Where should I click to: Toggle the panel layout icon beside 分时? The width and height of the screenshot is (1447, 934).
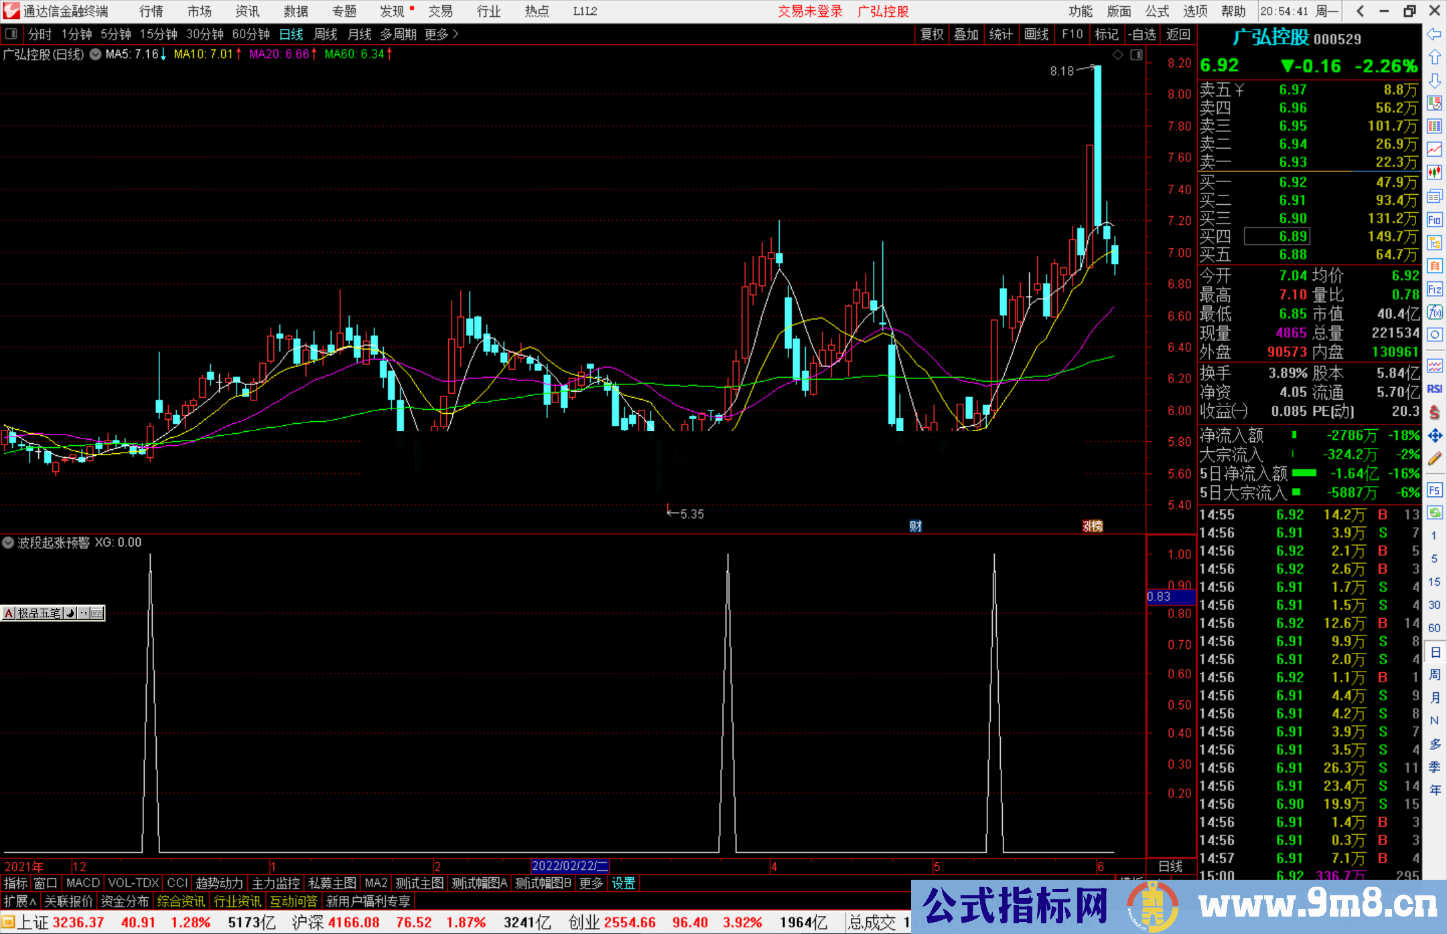click(11, 33)
